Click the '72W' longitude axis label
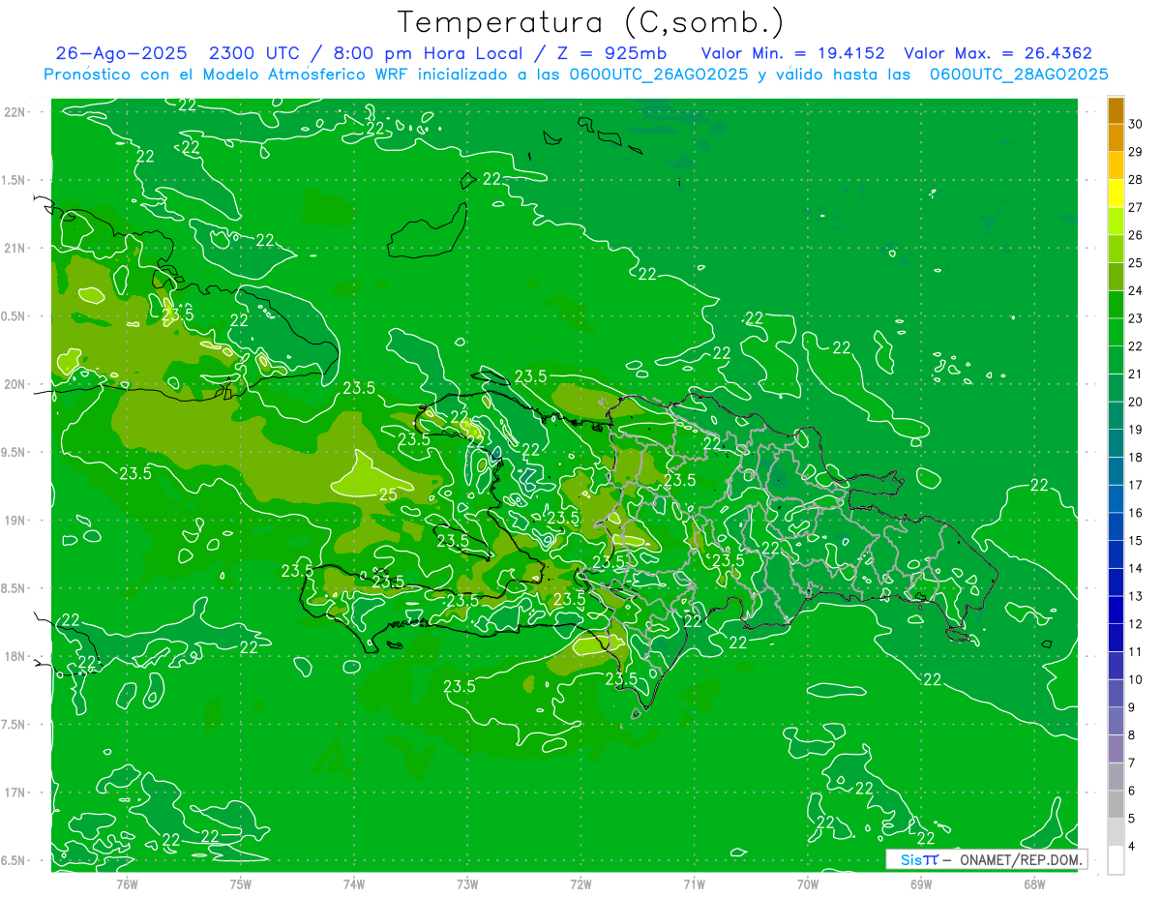1161x897 pixels. coord(580,883)
